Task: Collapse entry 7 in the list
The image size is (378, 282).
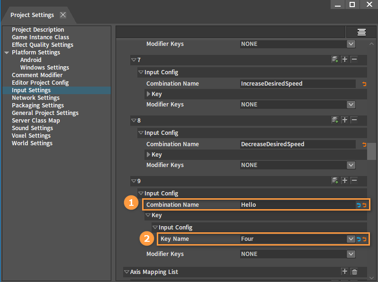Action: point(134,60)
